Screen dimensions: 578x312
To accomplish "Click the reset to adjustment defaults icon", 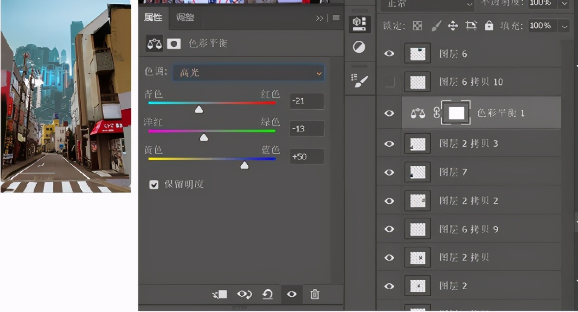I will tap(268, 294).
